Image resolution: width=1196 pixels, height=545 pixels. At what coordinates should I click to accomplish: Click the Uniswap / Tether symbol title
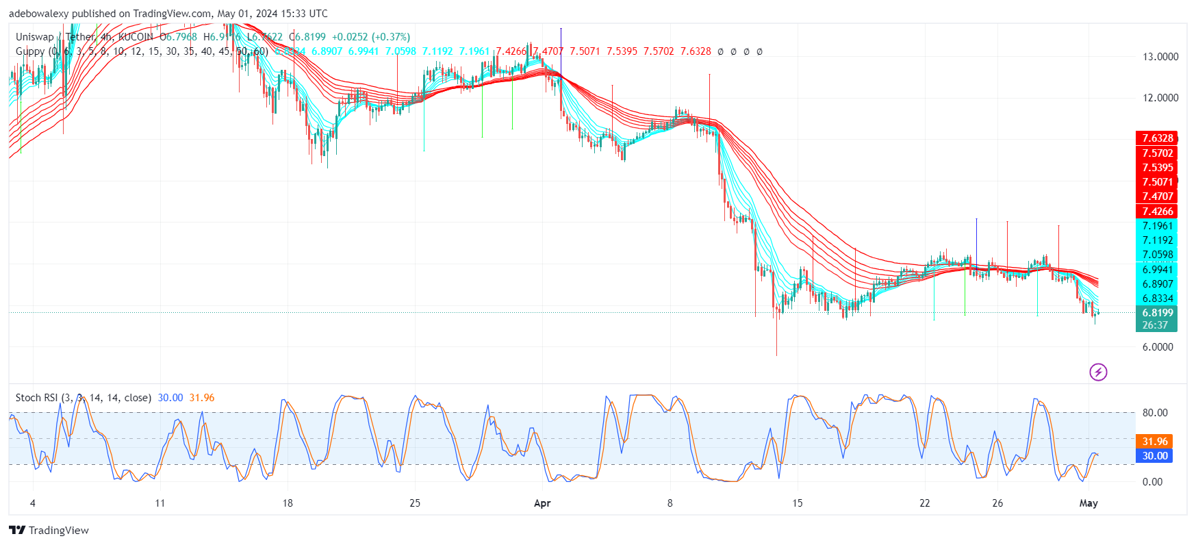84,37
